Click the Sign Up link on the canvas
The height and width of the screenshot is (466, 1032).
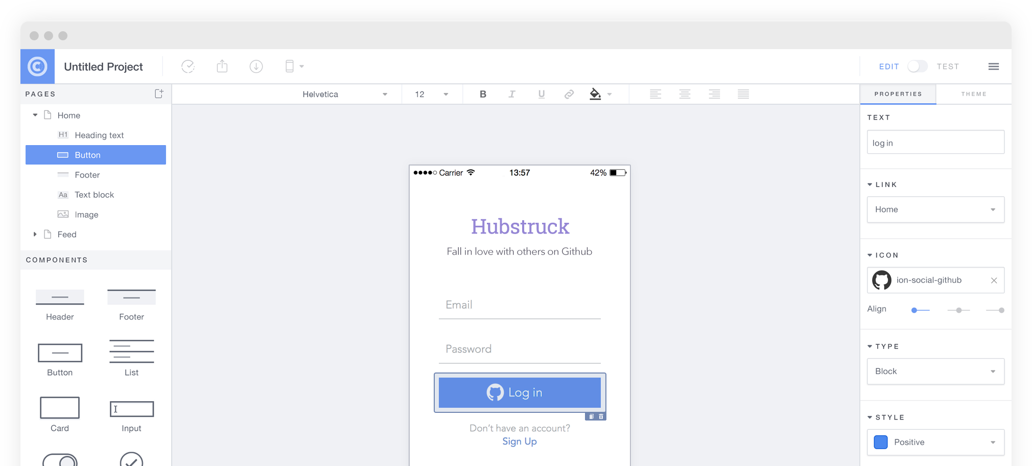click(519, 441)
